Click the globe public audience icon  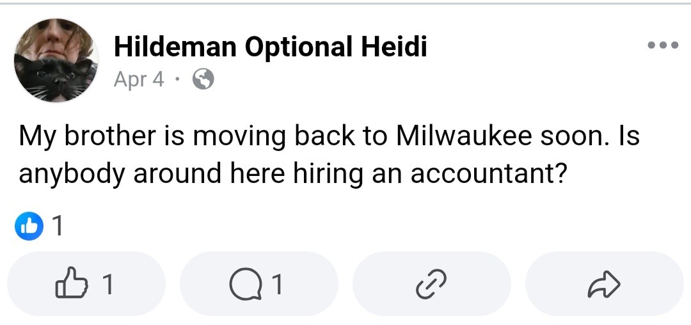tap(203, 80)
